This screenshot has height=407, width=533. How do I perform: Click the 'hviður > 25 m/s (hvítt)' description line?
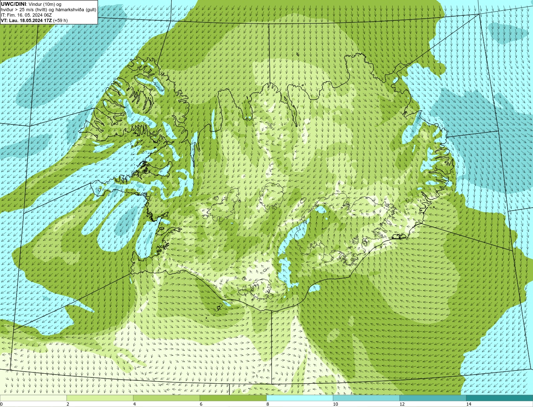coord(48,10)
